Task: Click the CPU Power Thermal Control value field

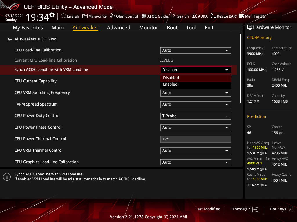Action: point(195,139)
